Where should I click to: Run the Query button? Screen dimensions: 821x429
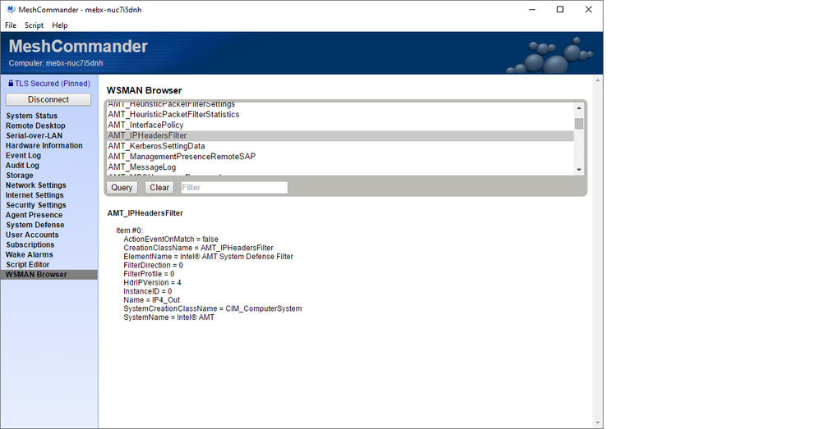point(122,188)
